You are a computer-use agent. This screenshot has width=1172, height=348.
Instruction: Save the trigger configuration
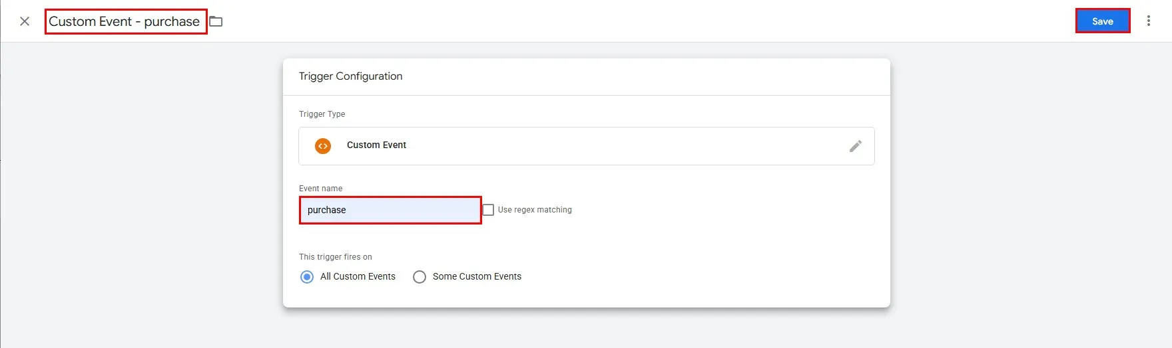click(x=1102, y=21)
